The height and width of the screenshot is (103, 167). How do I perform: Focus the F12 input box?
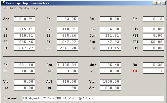coord(153,29)
